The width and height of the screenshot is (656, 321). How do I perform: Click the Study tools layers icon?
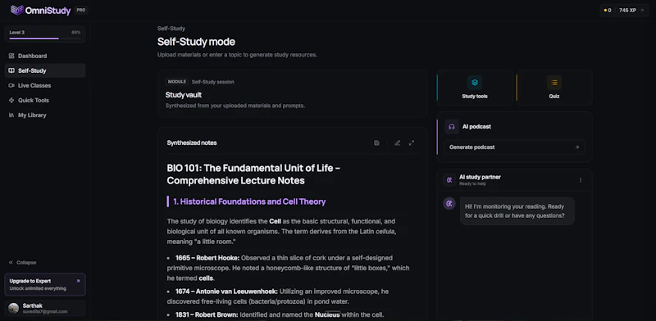tap(475, 83)
